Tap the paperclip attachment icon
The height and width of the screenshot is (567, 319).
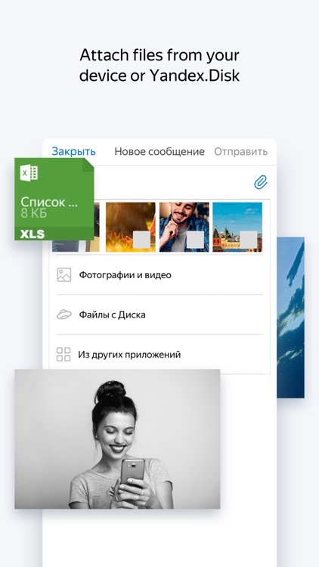[x=260, y=182]
